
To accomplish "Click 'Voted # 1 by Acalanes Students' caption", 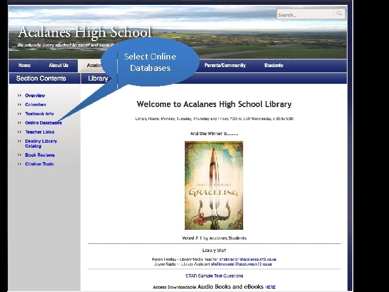I will click(x=214, y=238).
